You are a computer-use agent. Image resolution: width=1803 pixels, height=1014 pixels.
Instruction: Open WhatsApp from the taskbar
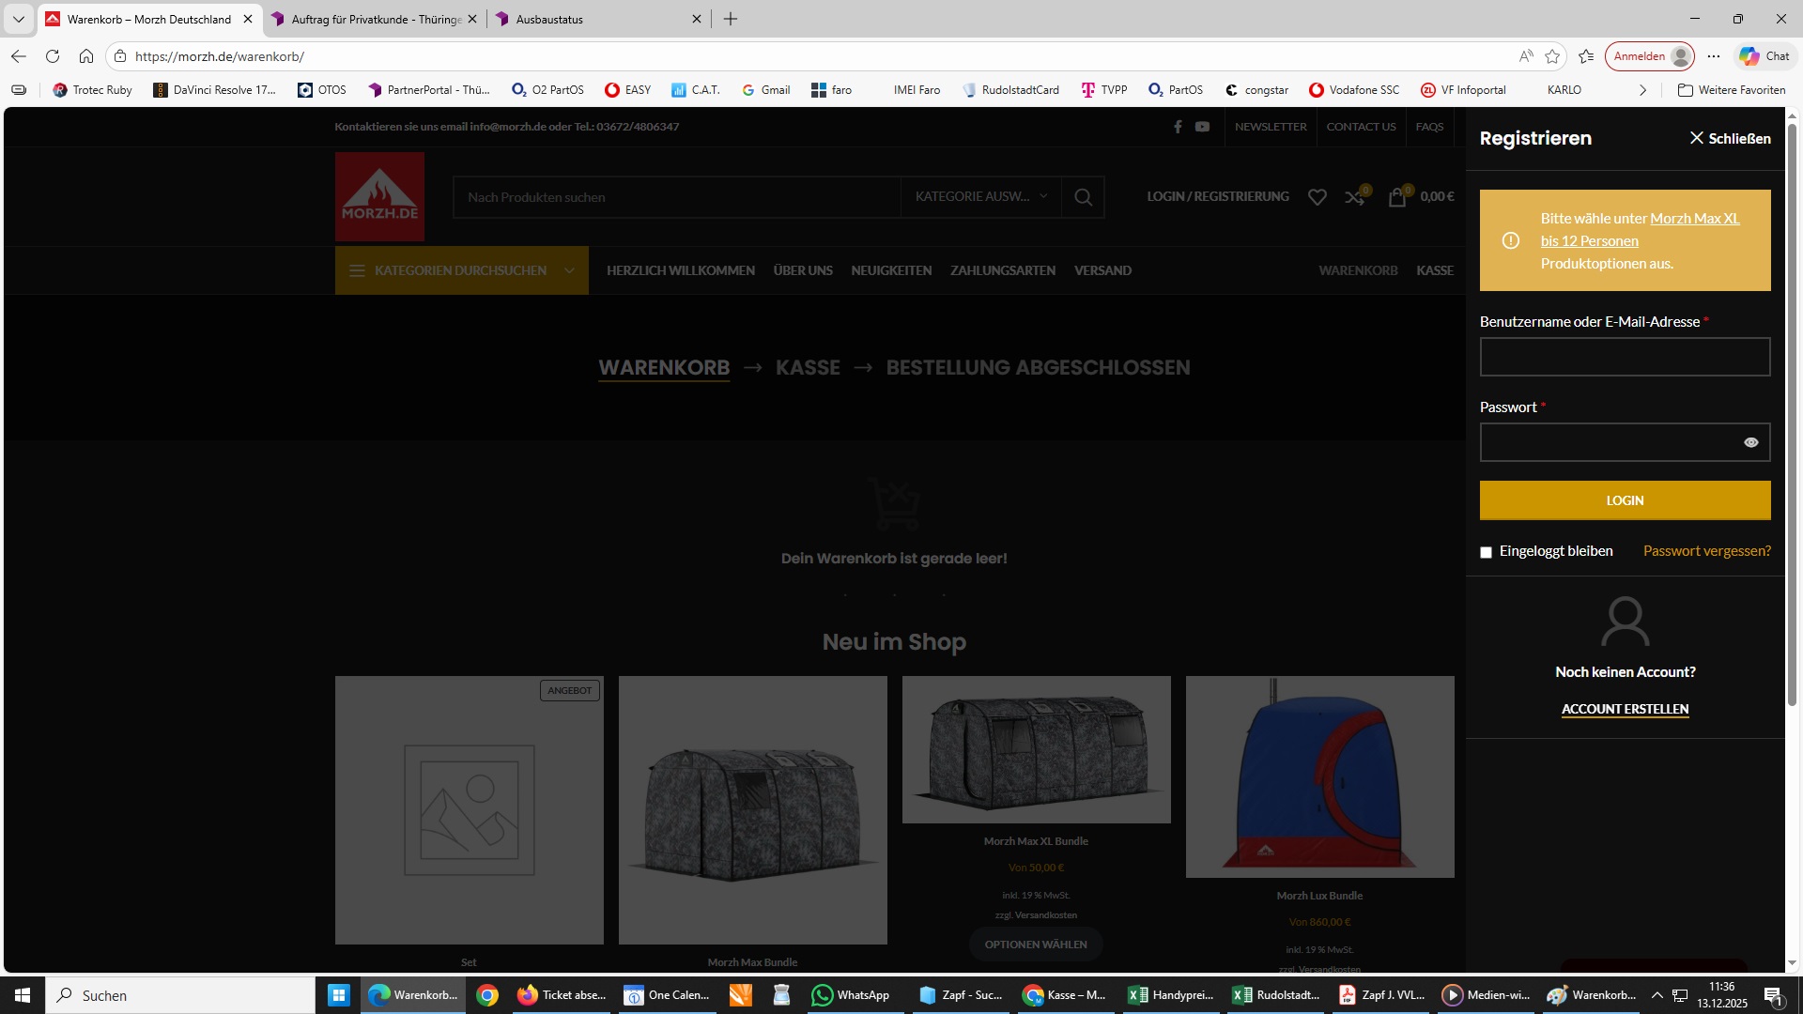[x=851, y=995]
